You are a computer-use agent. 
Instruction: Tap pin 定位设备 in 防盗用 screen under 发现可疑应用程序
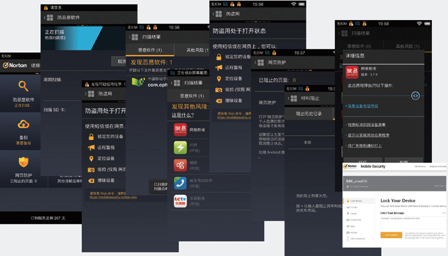click(91, 158)
